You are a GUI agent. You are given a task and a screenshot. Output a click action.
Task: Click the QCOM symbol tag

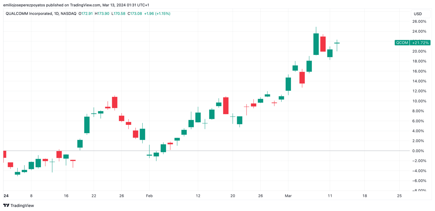tap(402, 43)
